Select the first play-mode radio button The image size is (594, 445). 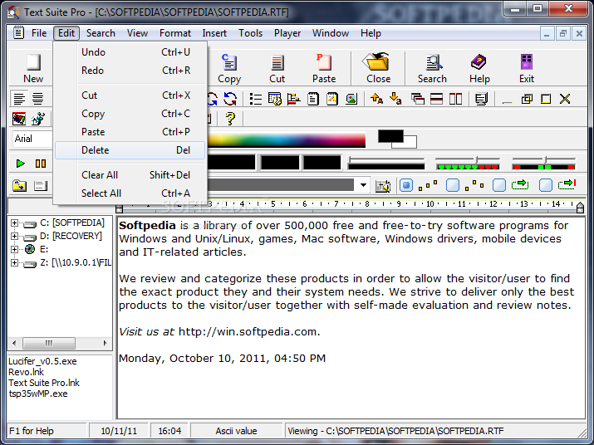[x=406, y=185]
